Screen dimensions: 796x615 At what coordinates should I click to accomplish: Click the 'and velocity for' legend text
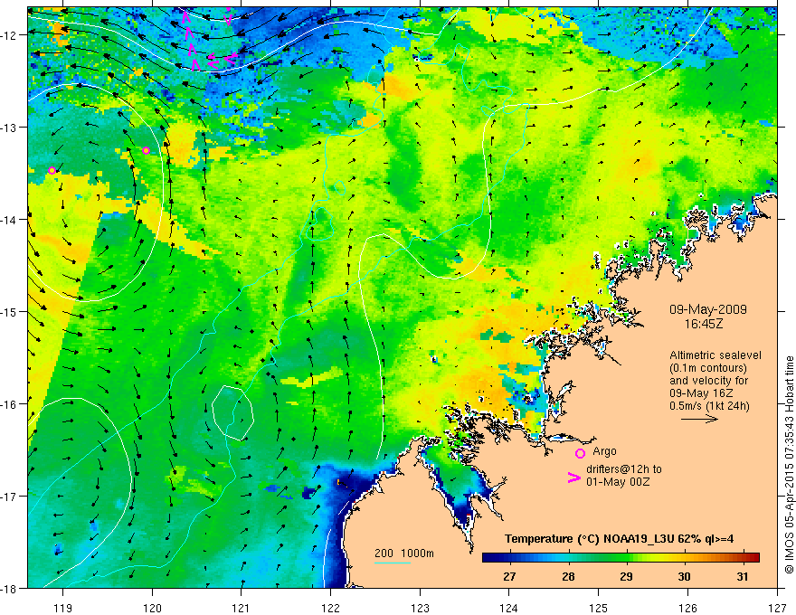click(x=708, y=381)
